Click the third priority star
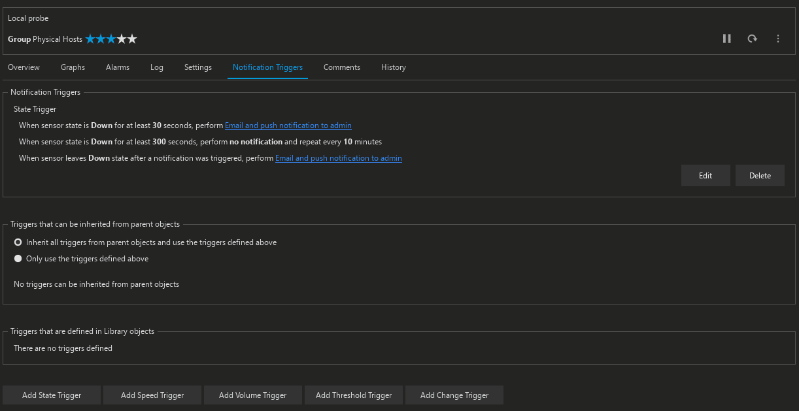Screen dimensions: 799x411 (x=111, y=39)
